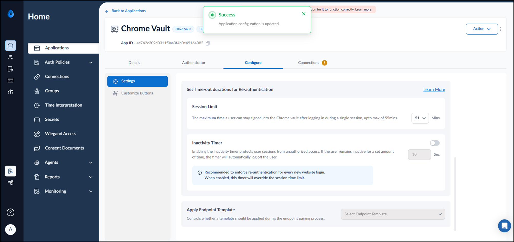
Task: Switch to the Authenticator tab
Action: [x=194, y=62]
